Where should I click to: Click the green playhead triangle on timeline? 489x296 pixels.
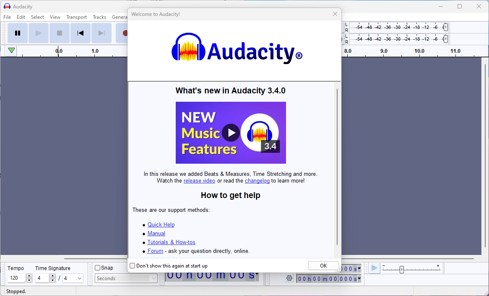coord(12,51)
